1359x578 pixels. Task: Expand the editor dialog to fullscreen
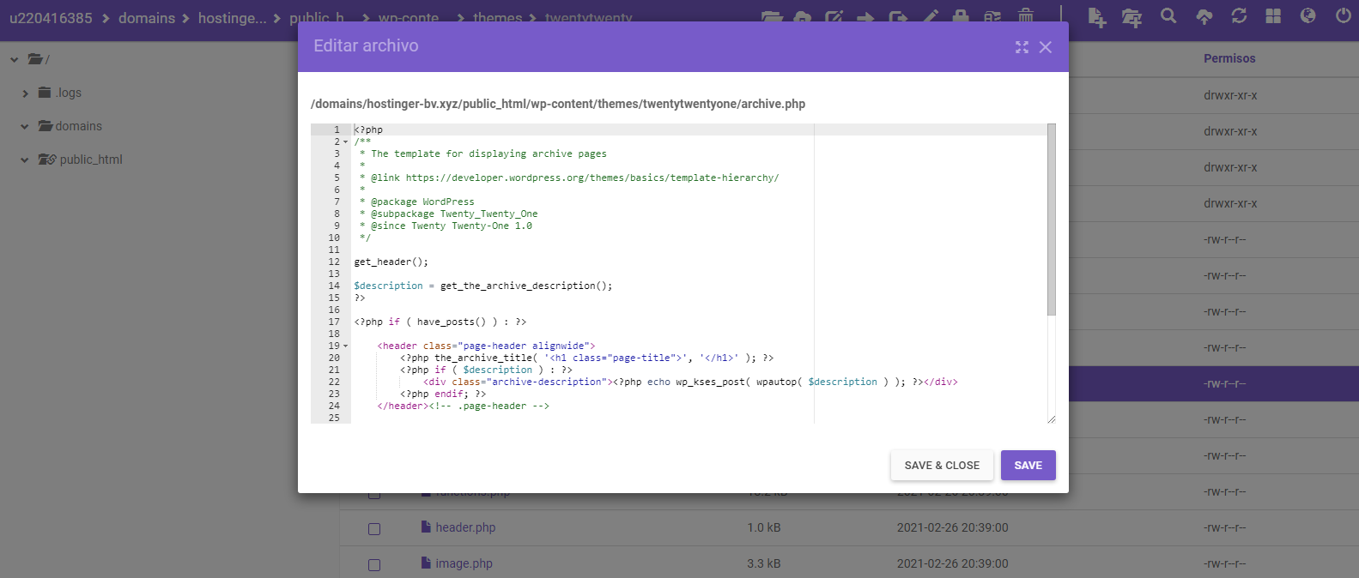click(x=1022, y=47)
